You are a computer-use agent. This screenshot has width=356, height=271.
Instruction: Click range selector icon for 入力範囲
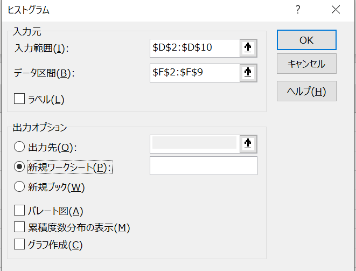click(x=248, y=48)
